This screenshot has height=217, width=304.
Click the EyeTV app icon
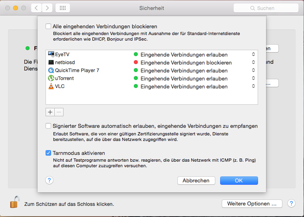click(x=51, y=55)
